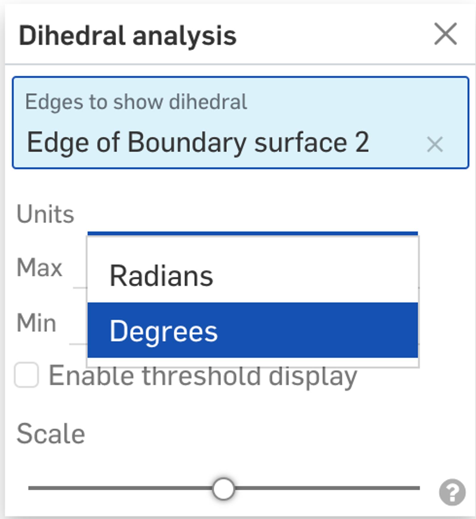Click the Scale slider track left of the handle

[119, 488]
